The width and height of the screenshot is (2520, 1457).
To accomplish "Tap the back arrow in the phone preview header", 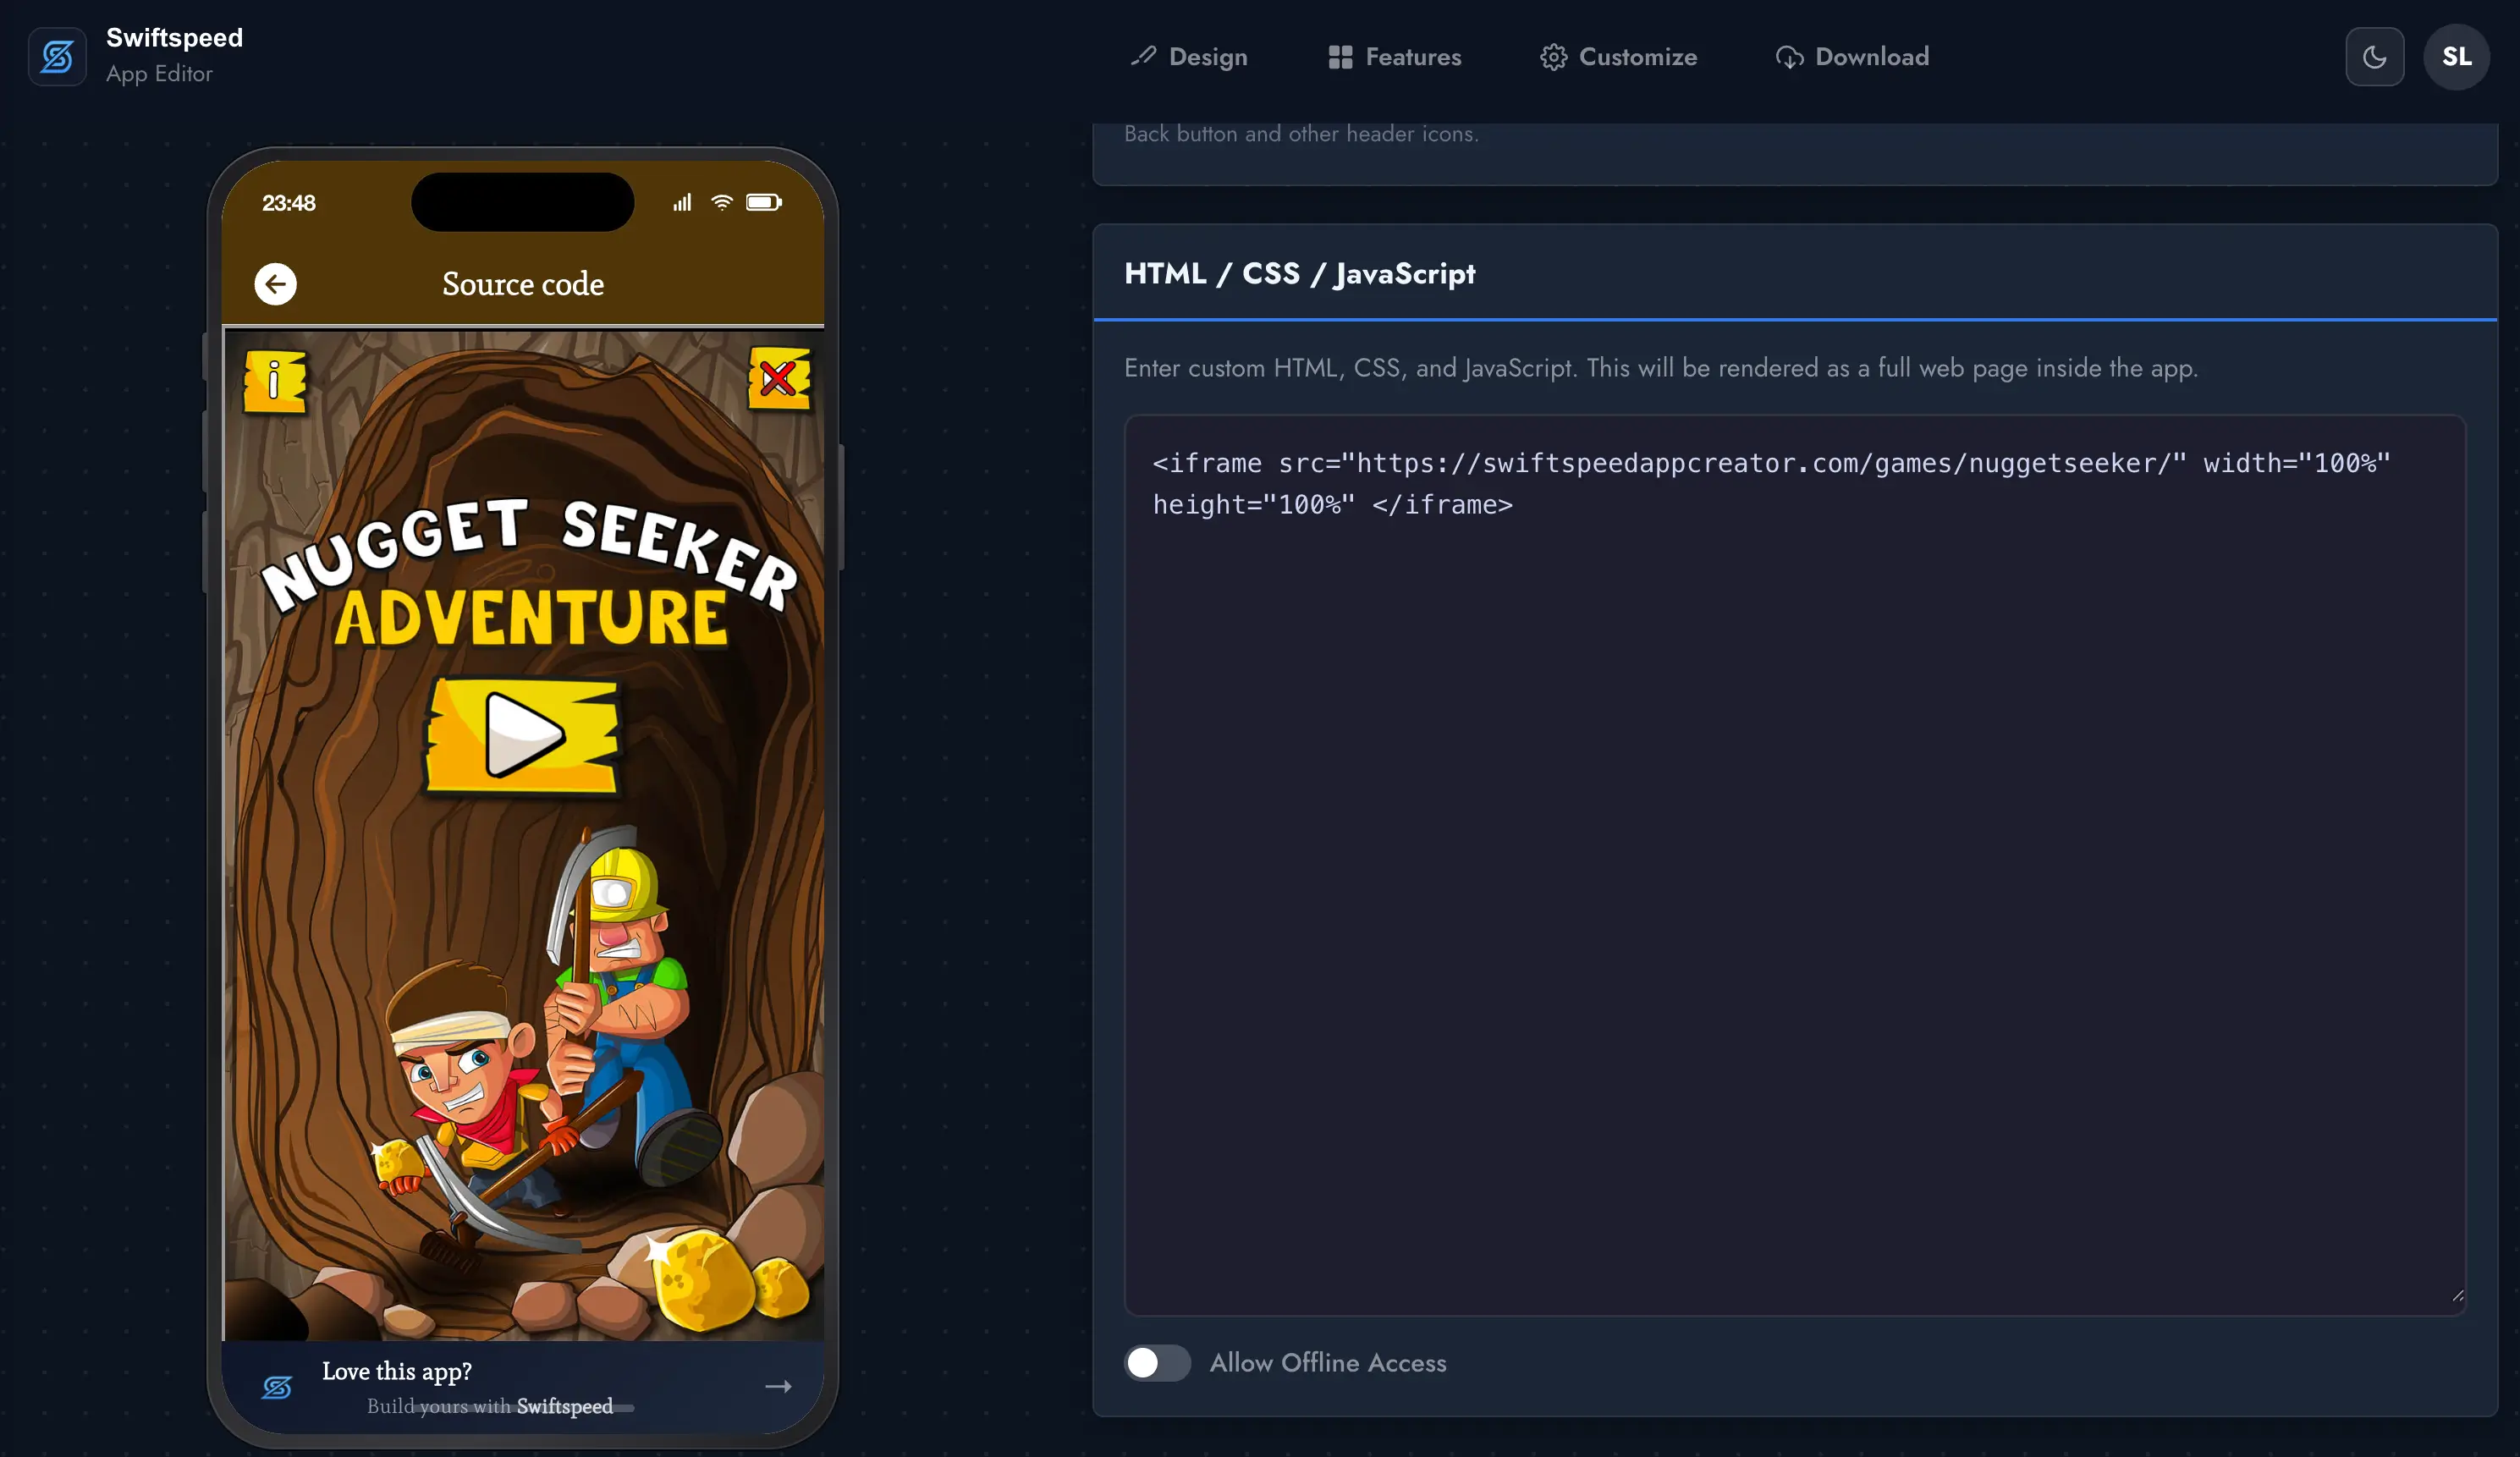I will (276, 284).
